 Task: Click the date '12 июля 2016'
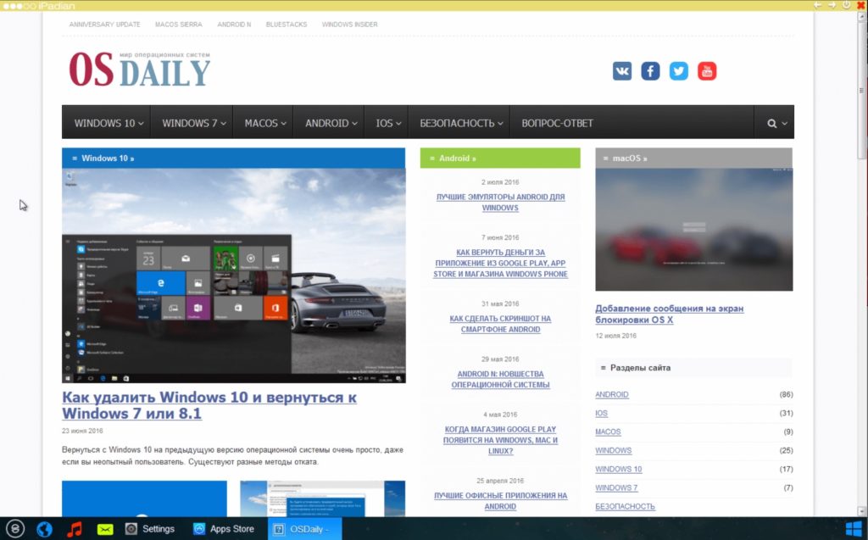pyautogui.click(x=615, y=336)
